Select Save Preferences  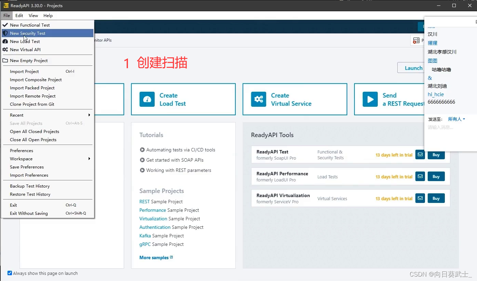click(47, 167)
